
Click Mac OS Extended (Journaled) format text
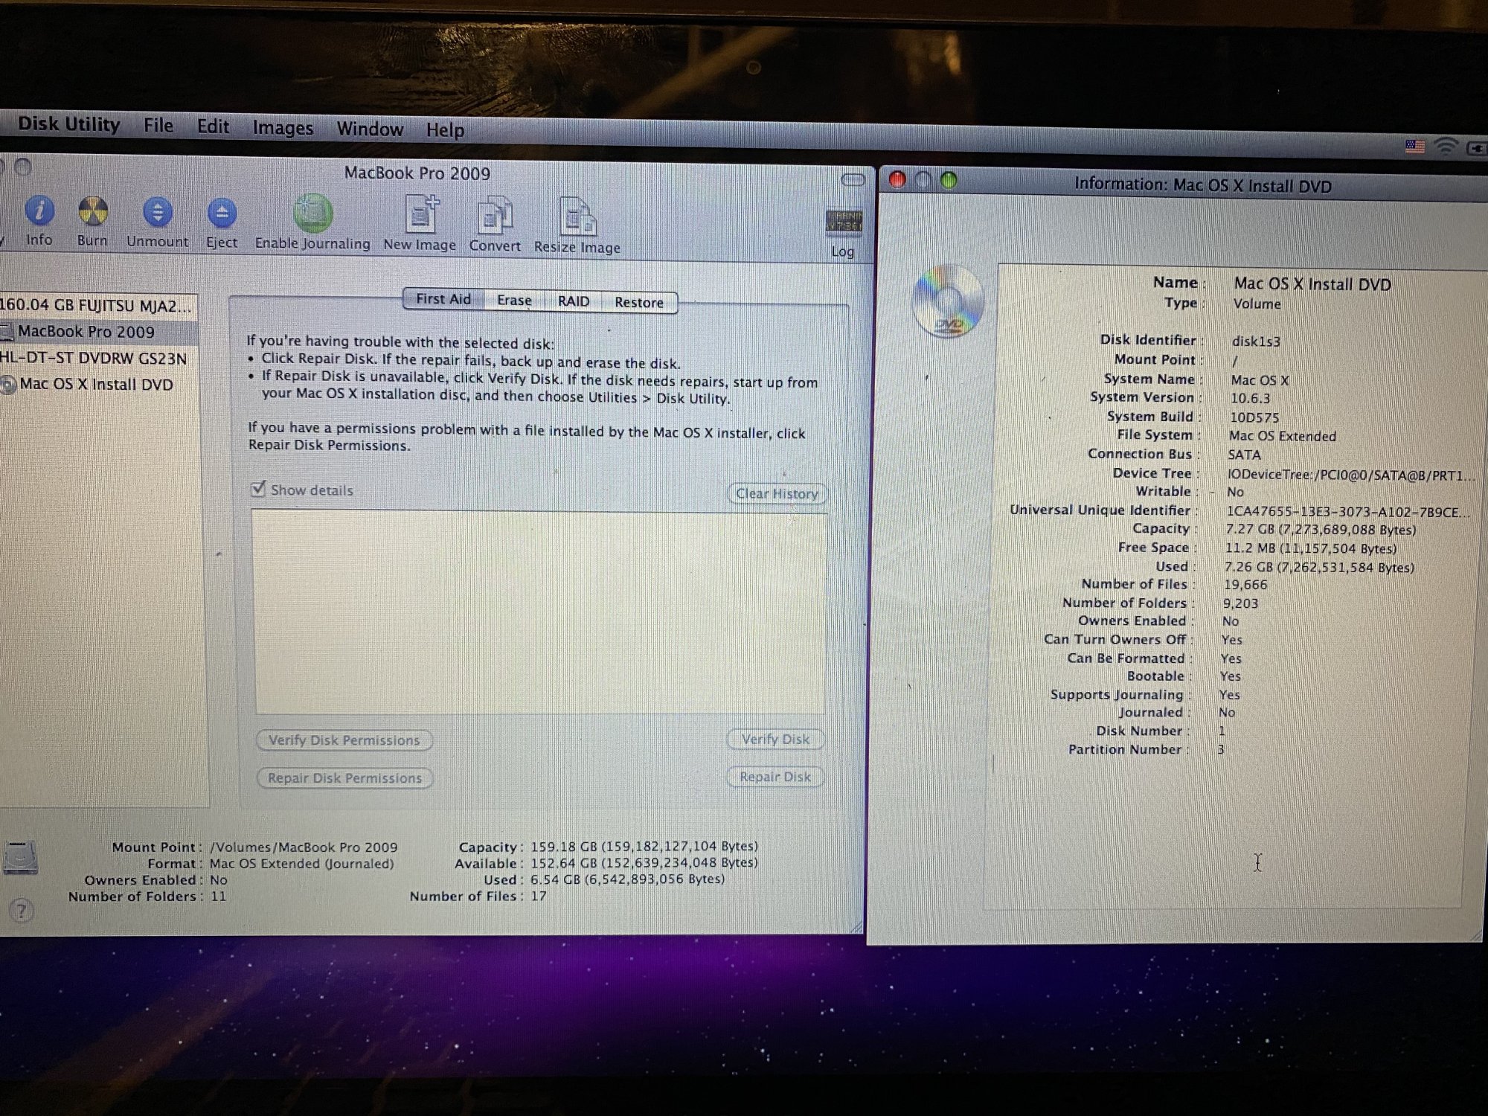[301, 864]
